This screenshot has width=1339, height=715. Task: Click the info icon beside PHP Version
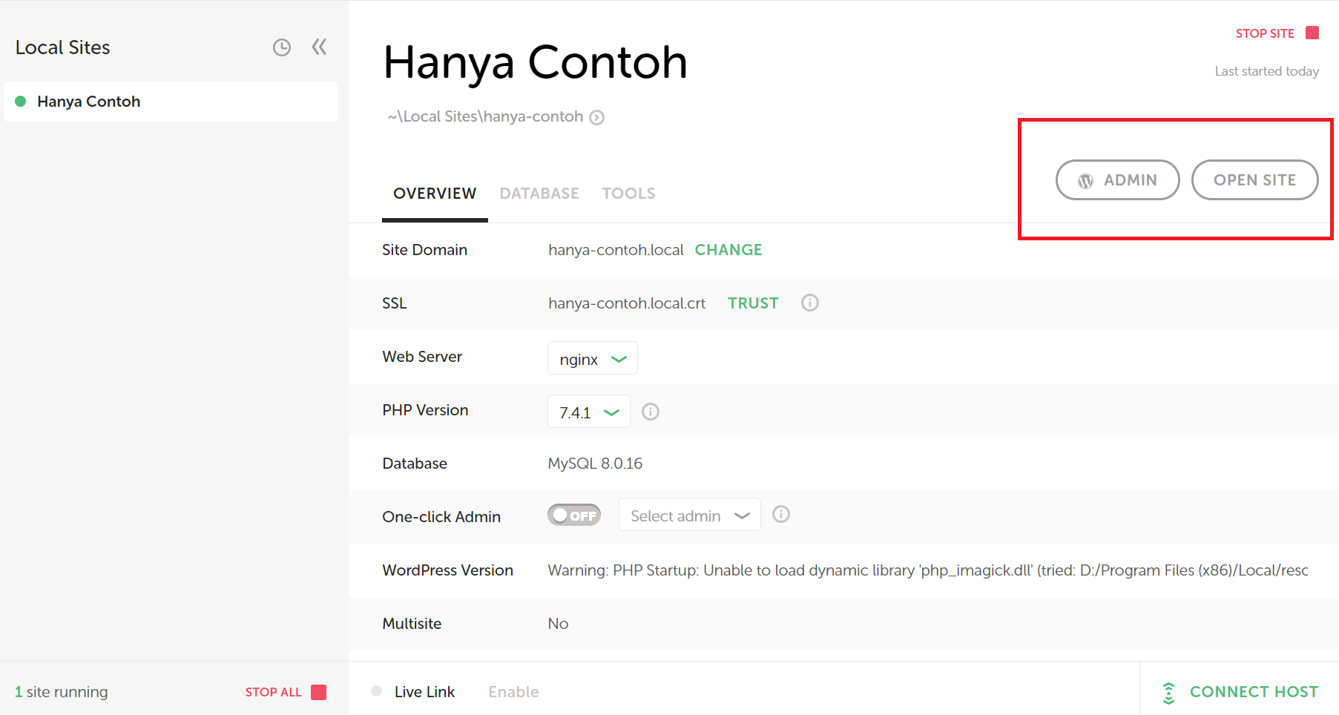point(651,411)
